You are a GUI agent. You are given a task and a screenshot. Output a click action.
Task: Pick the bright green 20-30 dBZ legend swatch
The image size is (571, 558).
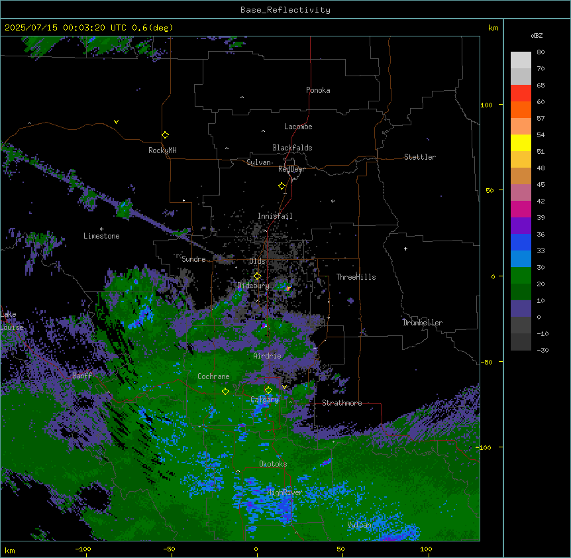pyautogui.click(x=521, y=276)
